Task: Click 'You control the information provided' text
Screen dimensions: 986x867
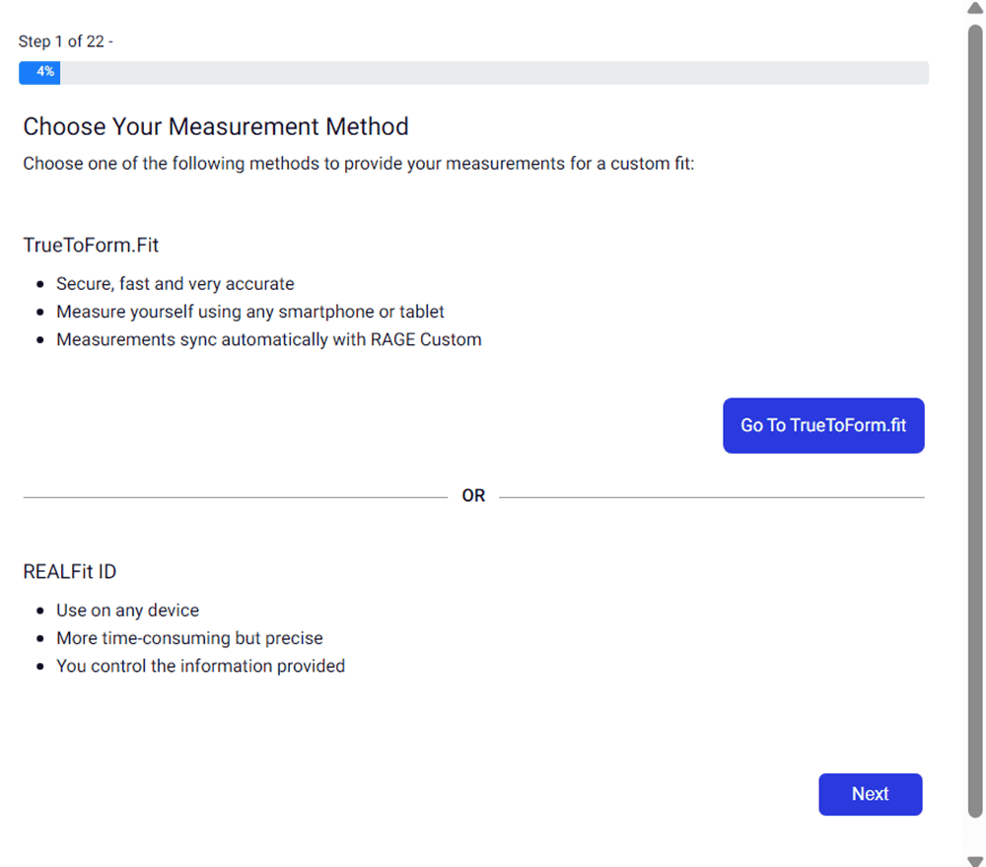Action: pyautogui.click(x=200, y=666)
